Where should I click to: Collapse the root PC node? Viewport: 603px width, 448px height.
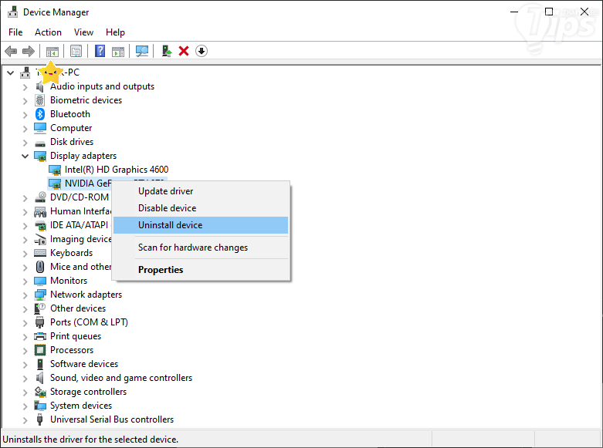10,72
